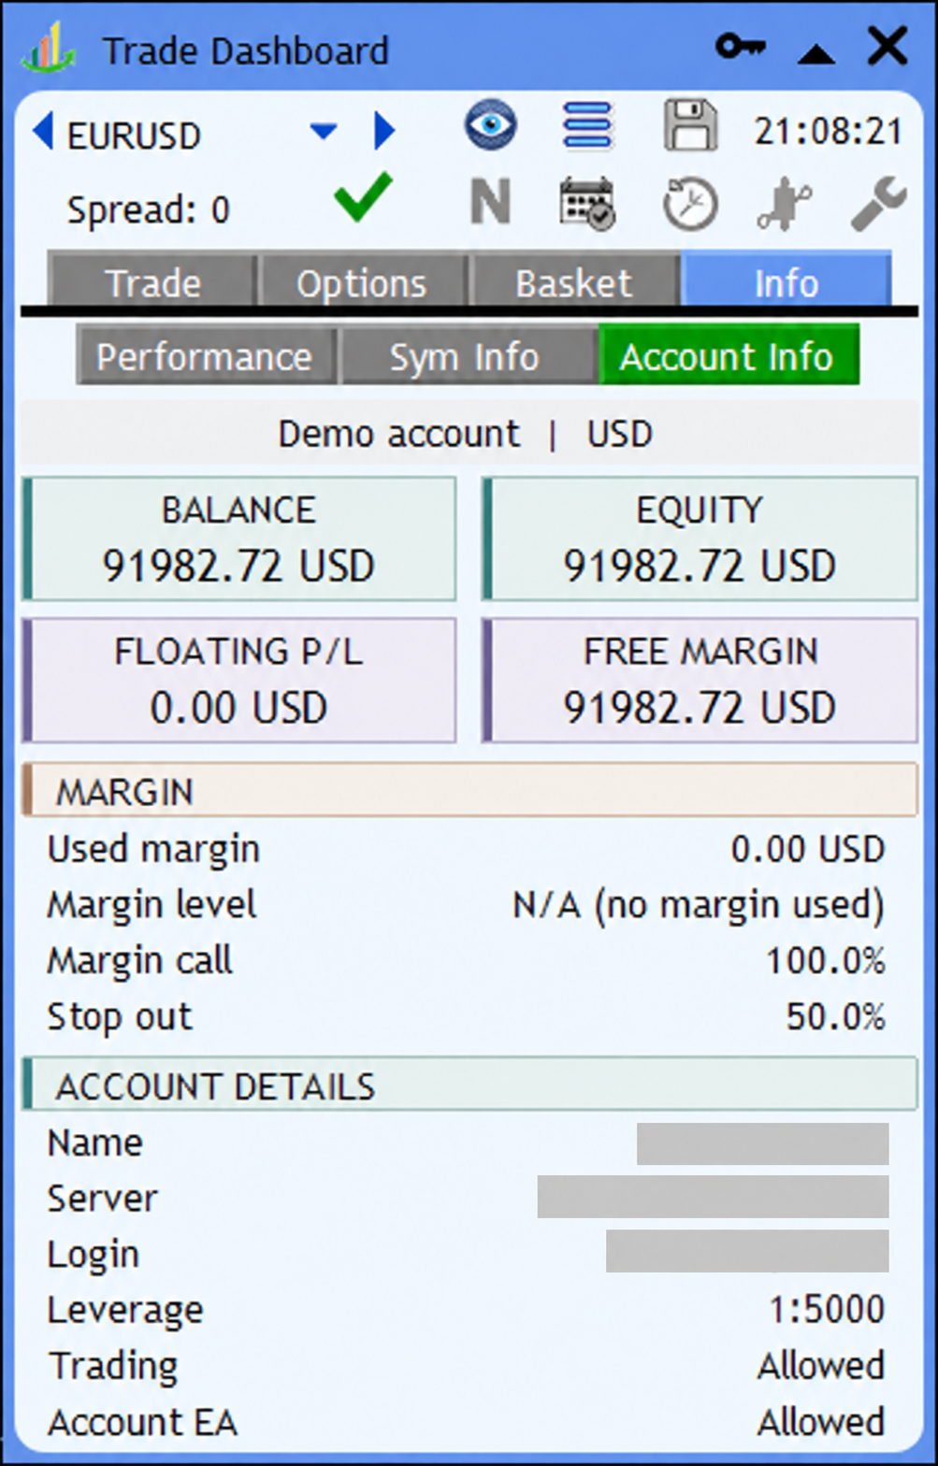Click the ACCOUNT DETAILS section header
This screenshot has width=938, height=1466.
(469, 1085)
